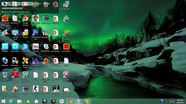Launch Photoshop CS3 from the desktop
The width and height of the screenshot is (186, 104).
35,35
